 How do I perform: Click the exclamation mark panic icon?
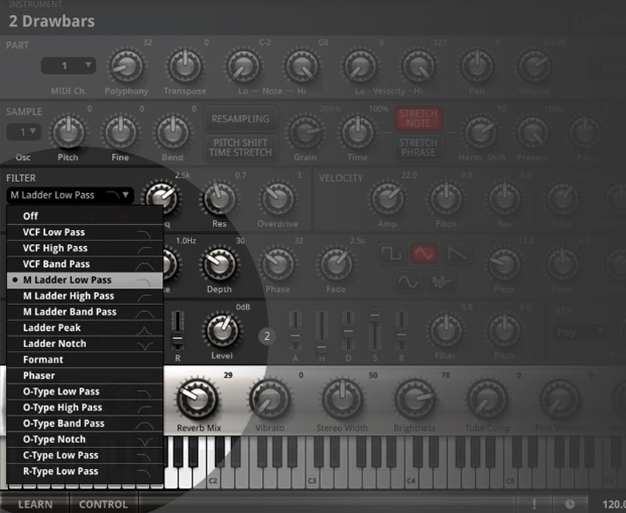pos(535,504)
